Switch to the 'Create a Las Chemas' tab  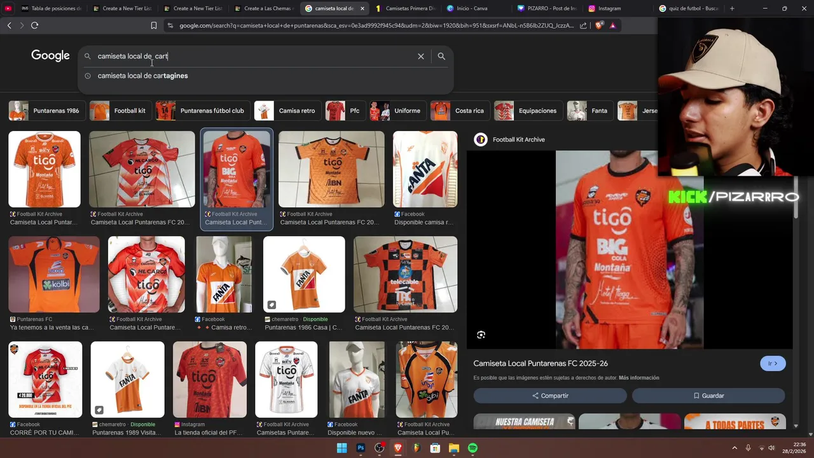[x=264, y=8]
